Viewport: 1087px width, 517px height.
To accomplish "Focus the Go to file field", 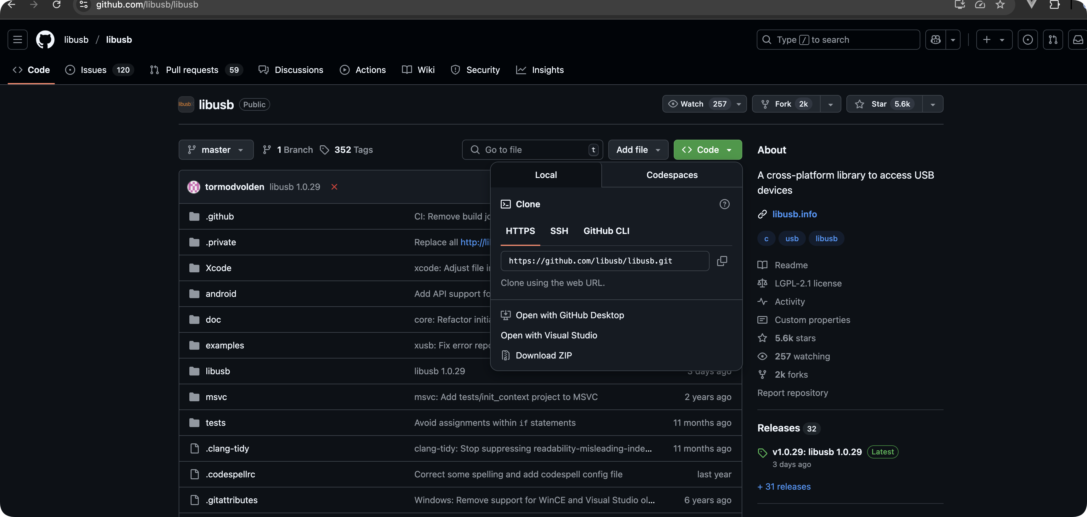I will tap(532, 150).
